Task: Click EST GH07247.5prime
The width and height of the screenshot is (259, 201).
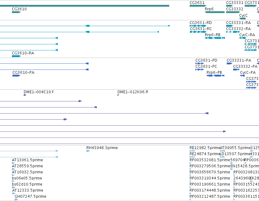Action: (x=30, y=196)
